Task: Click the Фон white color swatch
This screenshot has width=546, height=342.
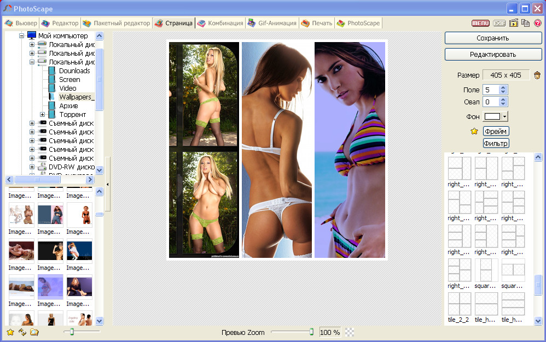Action: pyautogui.click(x=492, y=116)
